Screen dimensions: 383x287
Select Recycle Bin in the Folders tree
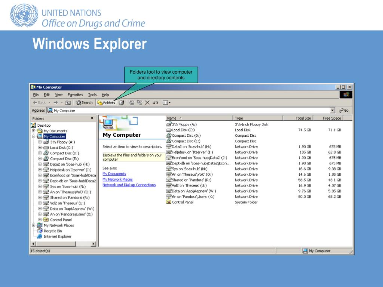[53, 231]
